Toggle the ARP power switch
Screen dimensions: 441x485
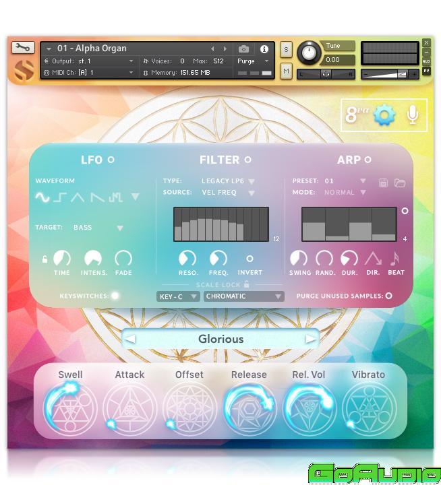(x=367, y=160)
